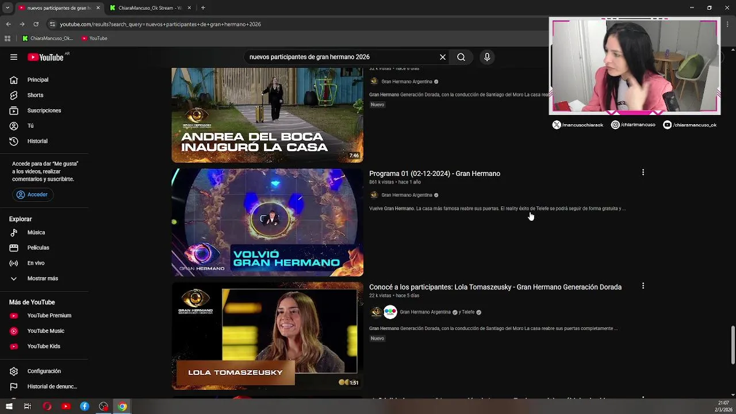The image size is (736, 414).
Task: Open the YouTube hamburger guide menu
Action: [14, 57]
